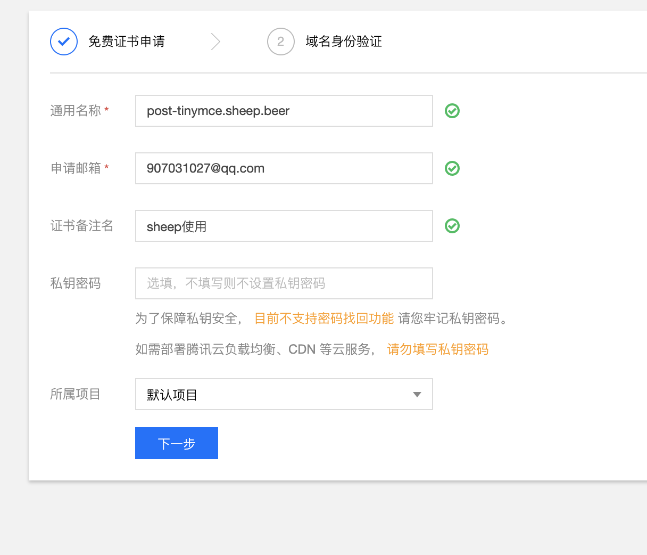The width and height of the screenshot is (647, 555).
Task: Click the 目前不支持密码找回功能 orange text
Action: point(324,319)
